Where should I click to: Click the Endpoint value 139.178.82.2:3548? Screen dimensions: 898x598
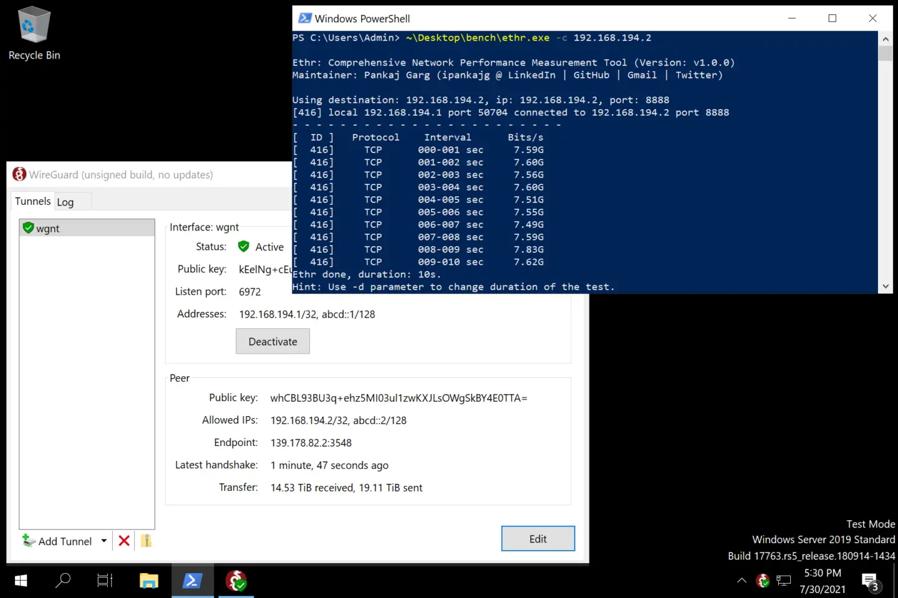click(x=311, y=443)
